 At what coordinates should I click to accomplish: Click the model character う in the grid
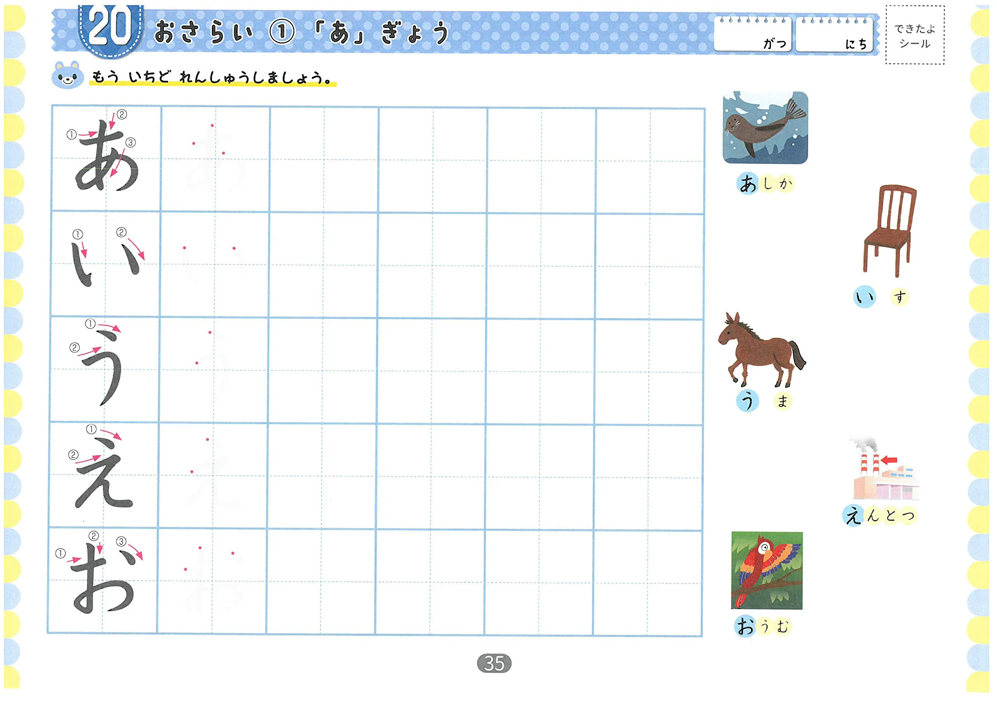coord(102,369)
